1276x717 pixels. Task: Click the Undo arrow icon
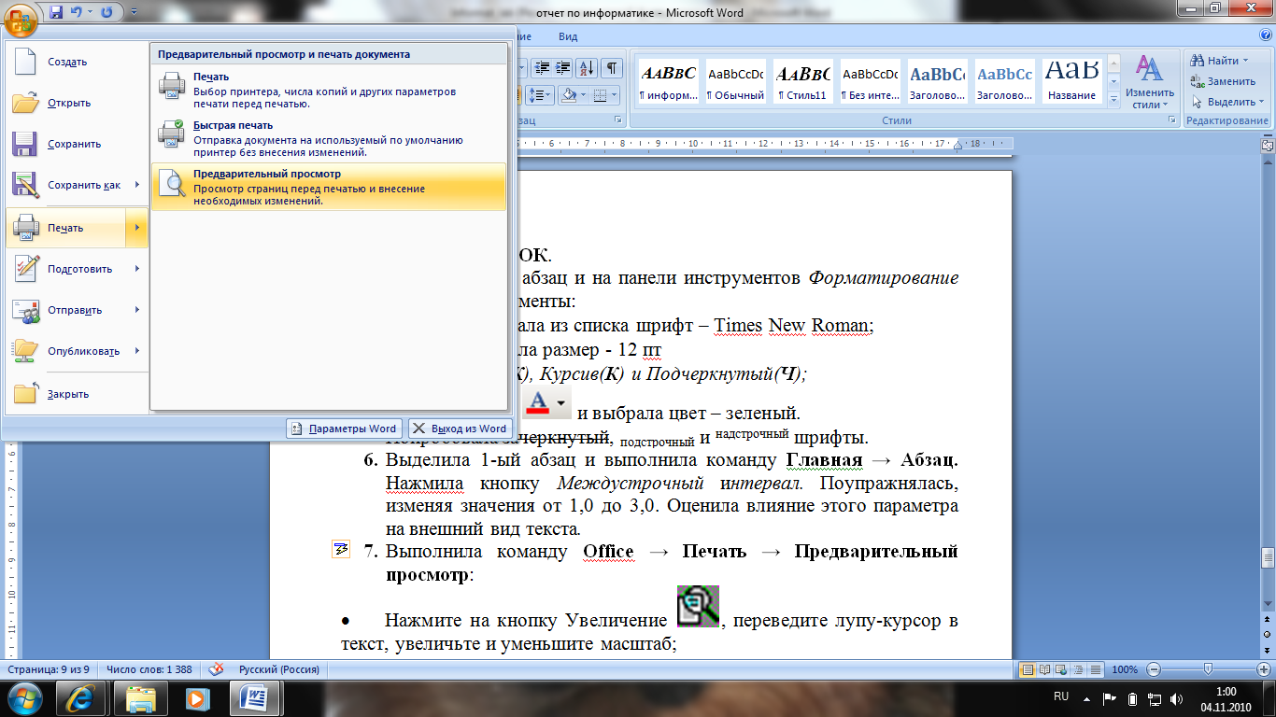[x=78, y=13]
